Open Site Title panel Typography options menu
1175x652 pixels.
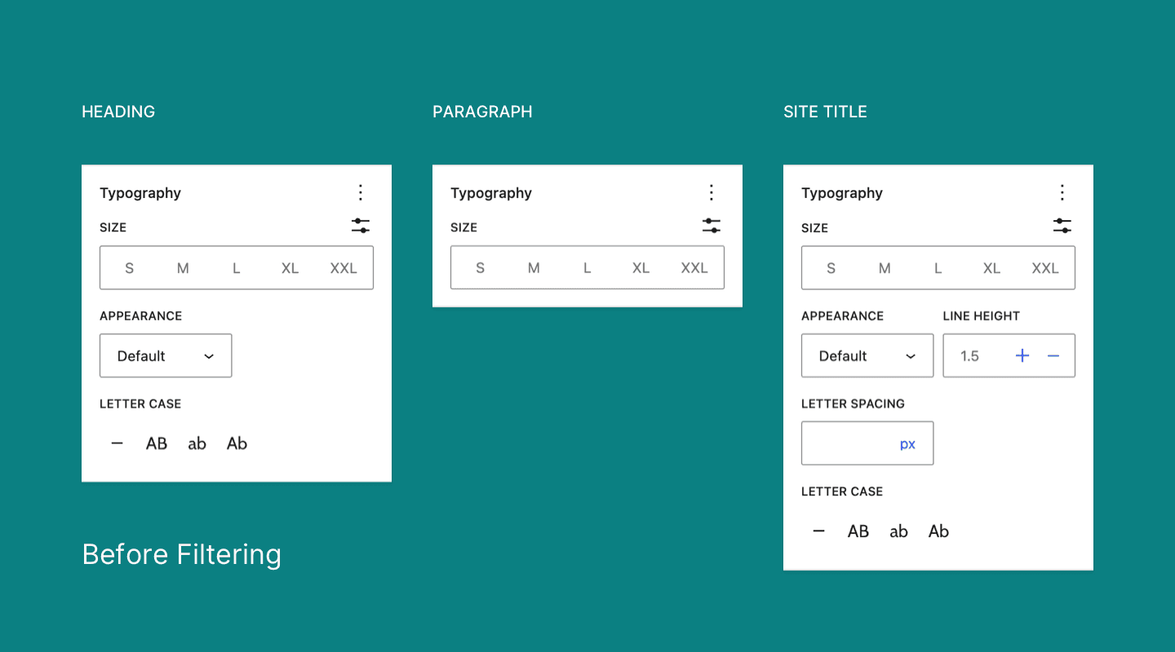(x=1062, y=192)
